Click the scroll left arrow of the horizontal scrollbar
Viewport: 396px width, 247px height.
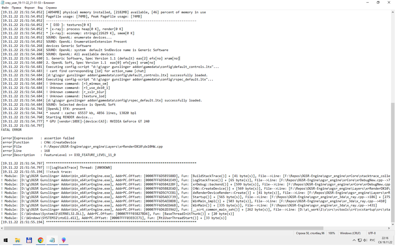click(x=2, y=228)
